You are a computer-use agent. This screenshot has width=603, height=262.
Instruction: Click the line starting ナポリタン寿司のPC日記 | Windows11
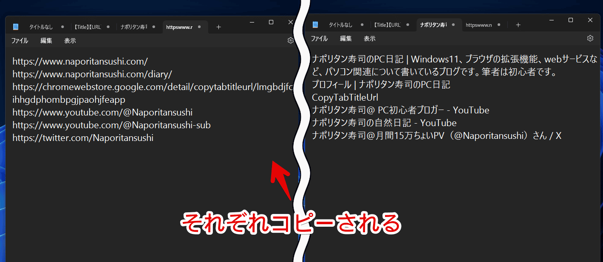click(455, 59)
